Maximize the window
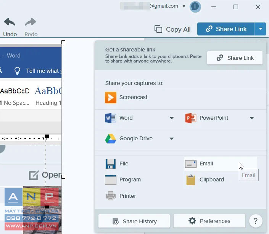269x234 pixels. click(236, 7)
